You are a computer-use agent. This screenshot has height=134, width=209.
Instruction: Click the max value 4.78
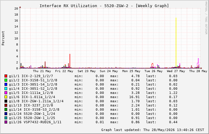click(x=136, y=76)
